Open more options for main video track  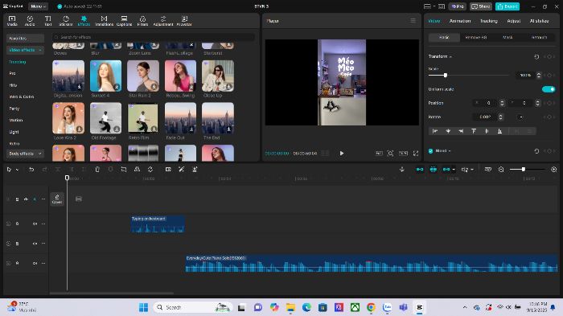click(43, 199)
